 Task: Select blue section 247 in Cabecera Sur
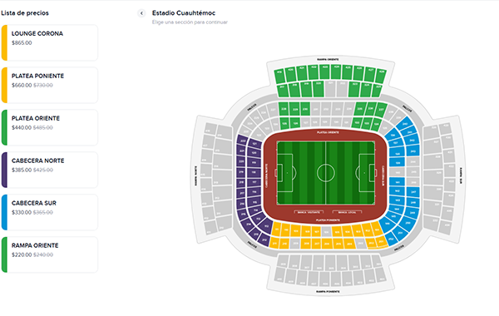click(x=413, y=192)
